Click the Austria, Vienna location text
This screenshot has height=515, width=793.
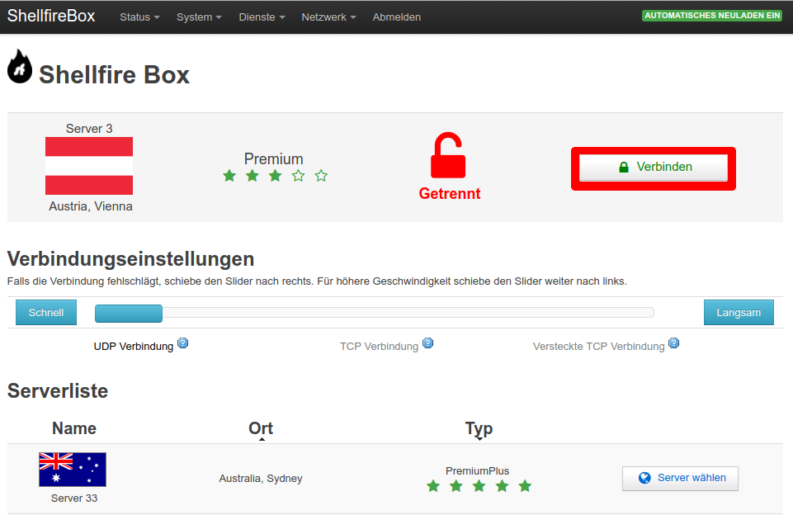(x=91, y=206)
